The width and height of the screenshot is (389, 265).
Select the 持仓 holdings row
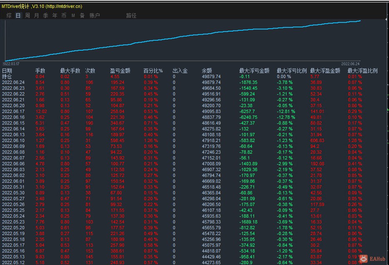(7, 76)
